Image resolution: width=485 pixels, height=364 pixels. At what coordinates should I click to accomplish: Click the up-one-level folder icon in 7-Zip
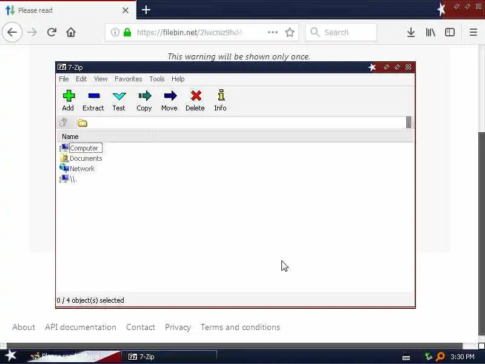pyautogui.click(x=64, y=123)
